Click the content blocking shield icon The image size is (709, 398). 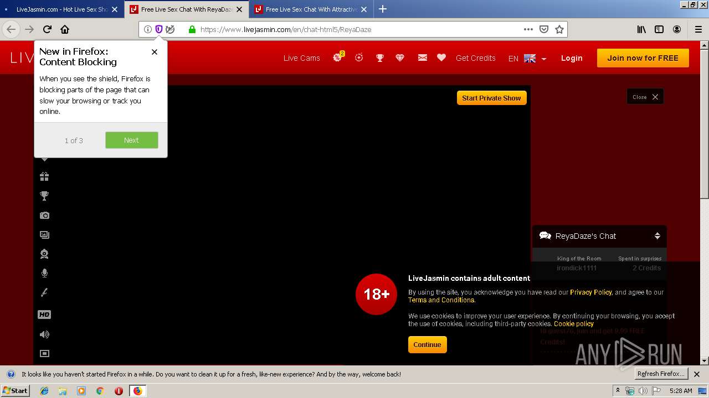point(159,29)
